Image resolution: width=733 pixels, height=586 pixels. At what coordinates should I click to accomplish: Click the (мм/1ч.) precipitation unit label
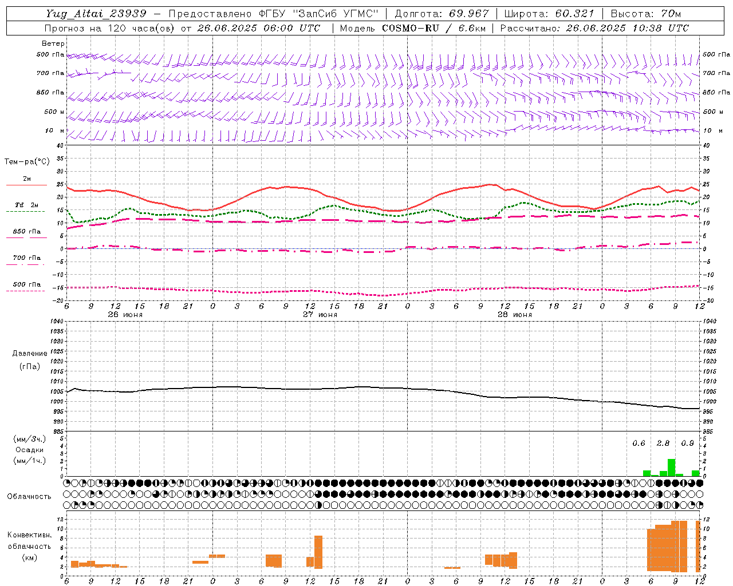click(30, 461)
